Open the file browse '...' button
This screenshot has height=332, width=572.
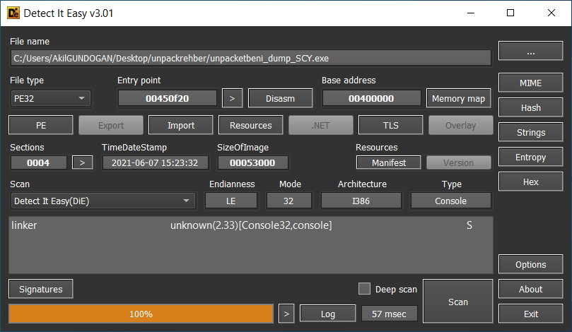(530, 51)
